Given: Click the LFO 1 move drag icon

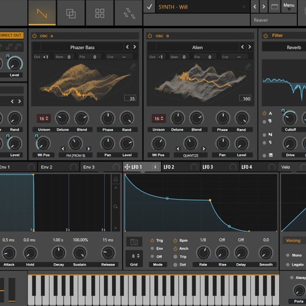Looking at the screenshot, I should tap(127, 167).
